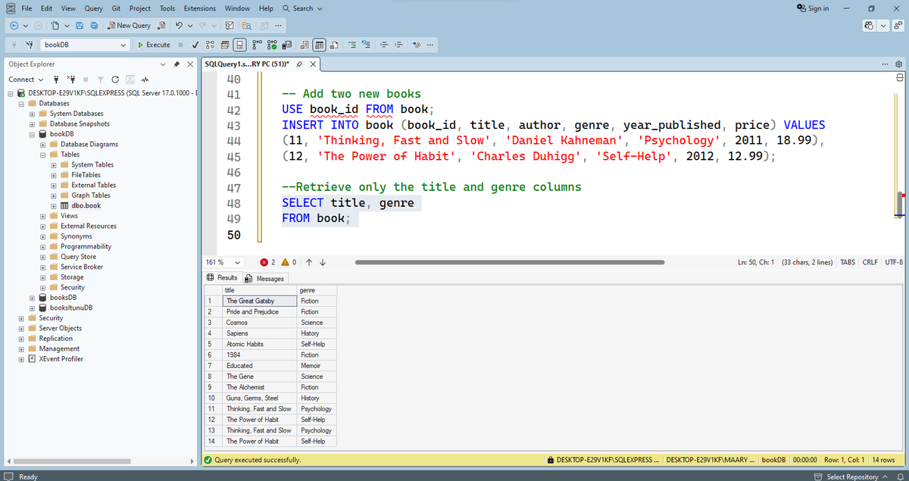
Task: Click Uncomment selected lines icon
Action: click(x=366, y=45)
